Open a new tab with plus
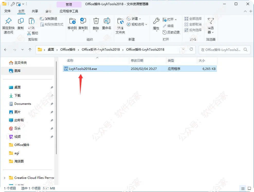The width and height of the screenshot is (254, 192). pyautogui.click(x=251, y=11)
